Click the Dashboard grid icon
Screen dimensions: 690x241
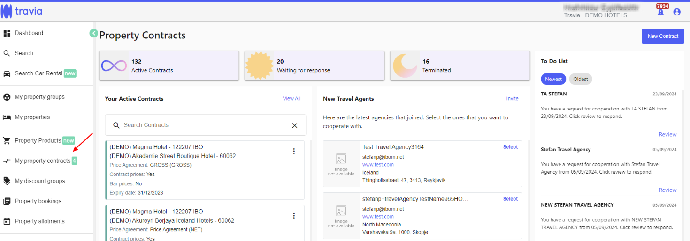[7, 33]
